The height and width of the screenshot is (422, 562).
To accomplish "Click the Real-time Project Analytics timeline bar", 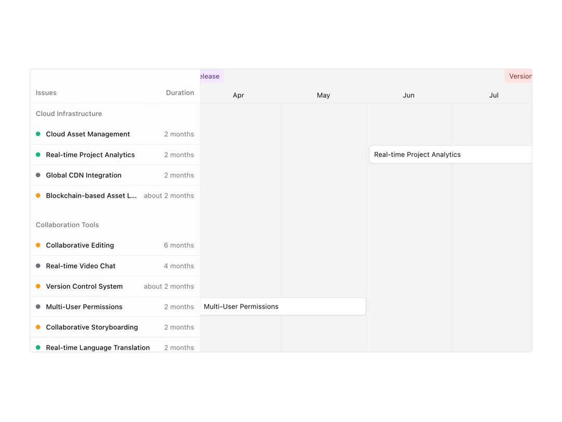I will pos(451,155).
